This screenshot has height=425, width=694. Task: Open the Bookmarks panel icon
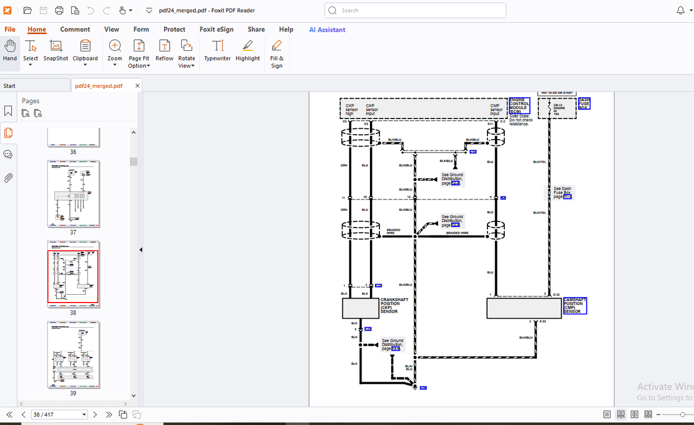8,111
